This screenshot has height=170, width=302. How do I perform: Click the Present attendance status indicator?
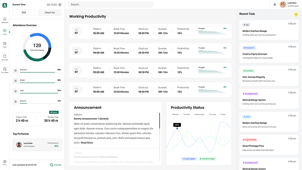tap(16, 70)
